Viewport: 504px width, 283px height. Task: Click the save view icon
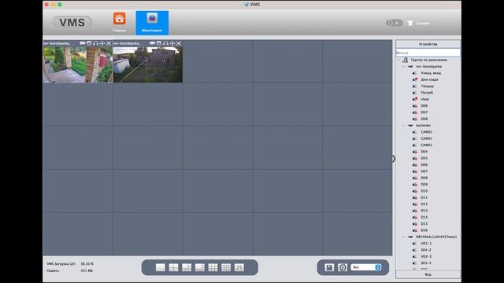(x=329, y=267)
